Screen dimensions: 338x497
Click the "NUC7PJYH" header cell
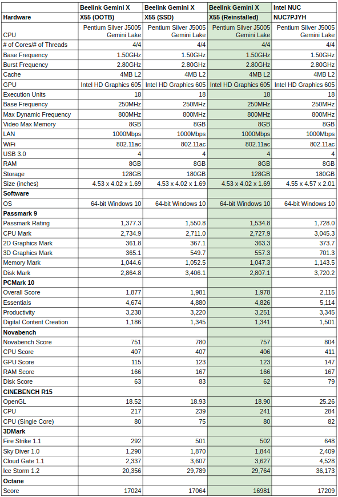[289, 17]
